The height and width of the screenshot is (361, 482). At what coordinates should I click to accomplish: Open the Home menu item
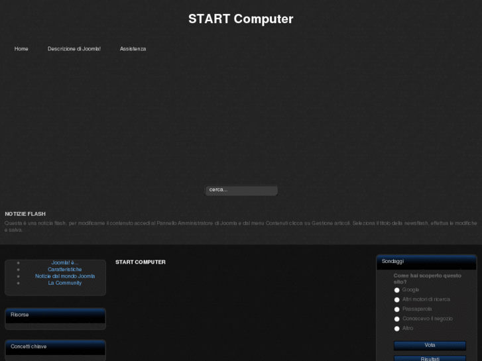click(x=21, y=49)
